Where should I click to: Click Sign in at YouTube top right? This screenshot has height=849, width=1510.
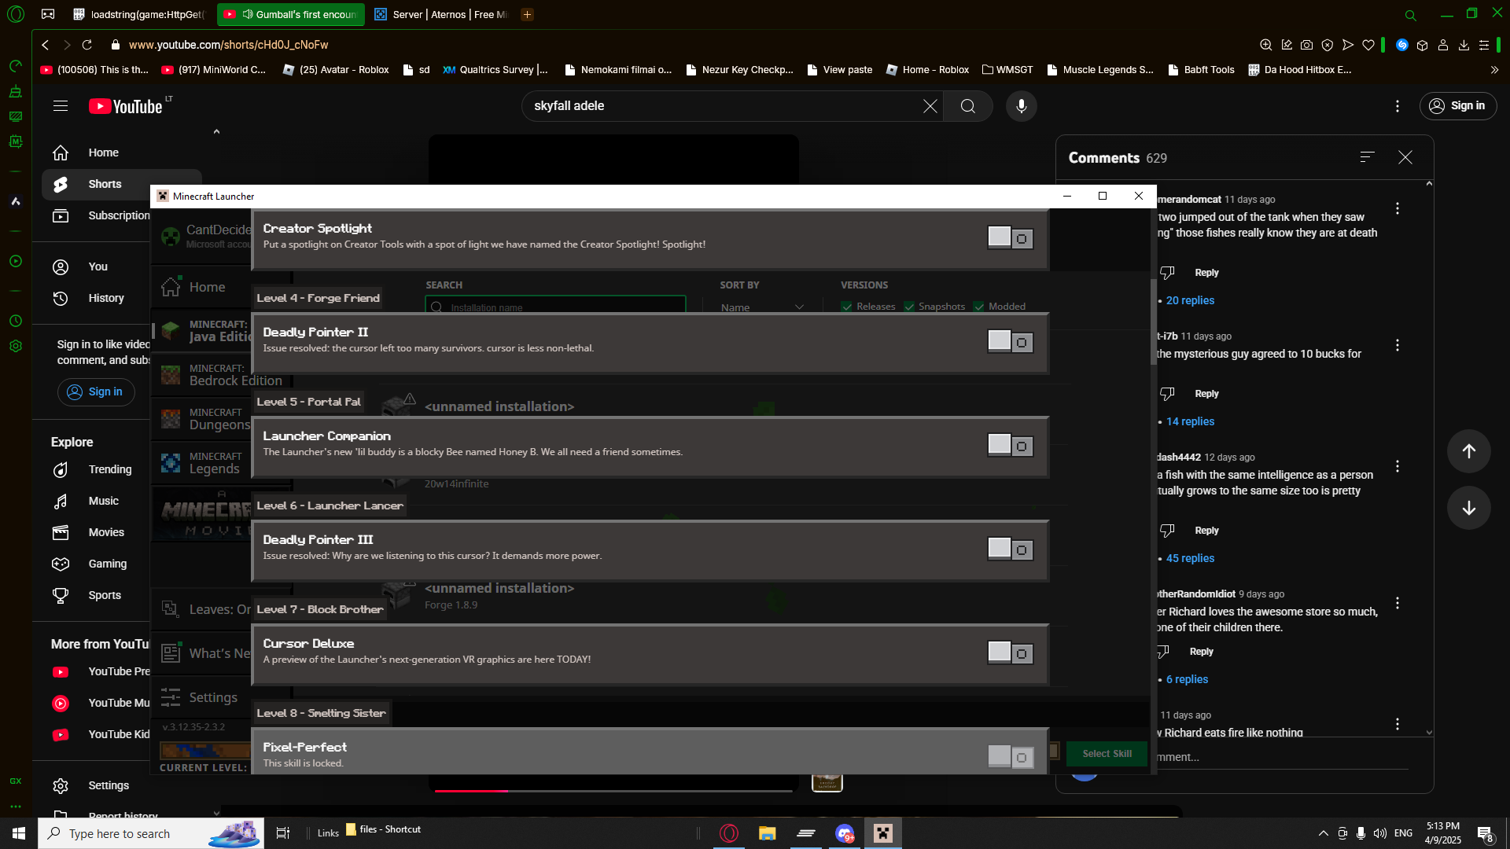(x=1458, y=106)
